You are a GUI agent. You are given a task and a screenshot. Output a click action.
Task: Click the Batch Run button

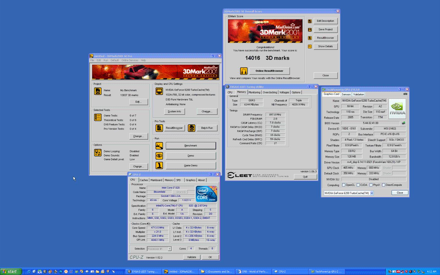pos(207,128)
